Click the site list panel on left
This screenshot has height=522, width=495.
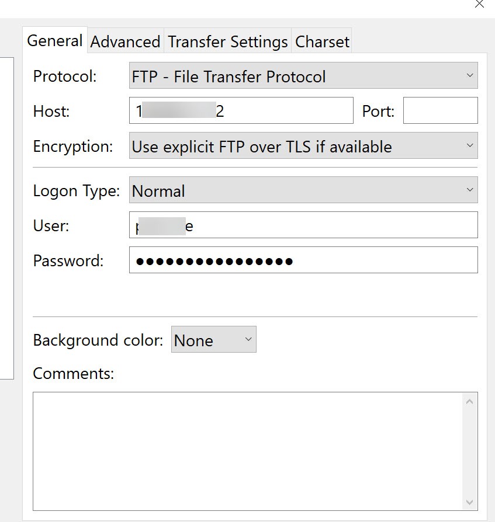coord(6,217)
